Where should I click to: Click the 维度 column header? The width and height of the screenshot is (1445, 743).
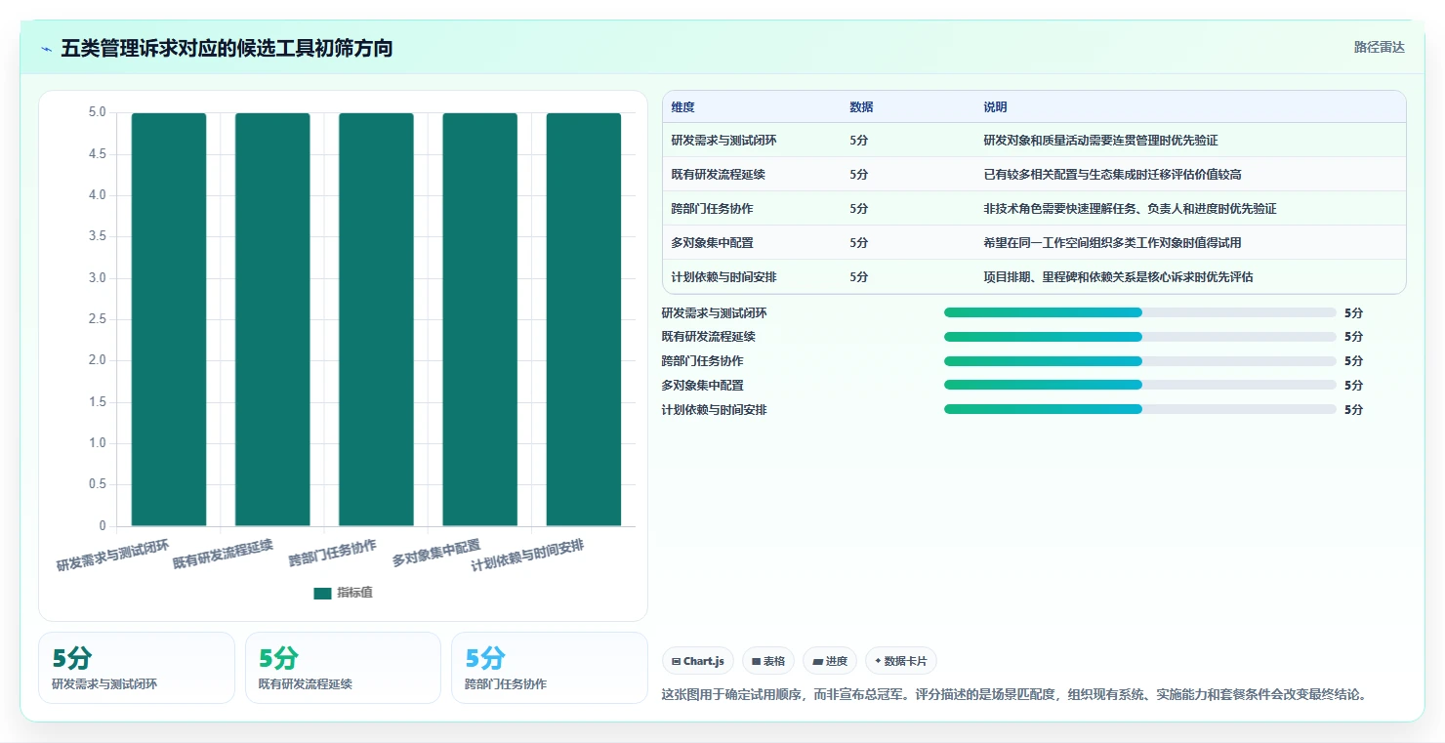pyautogui.click(x=683, y=107)
